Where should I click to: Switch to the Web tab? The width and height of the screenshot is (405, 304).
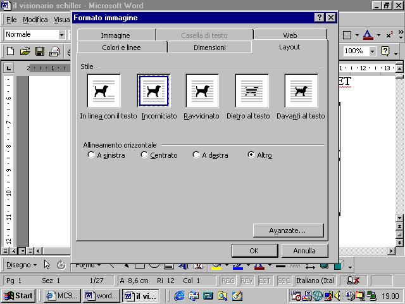pos(290,35)
